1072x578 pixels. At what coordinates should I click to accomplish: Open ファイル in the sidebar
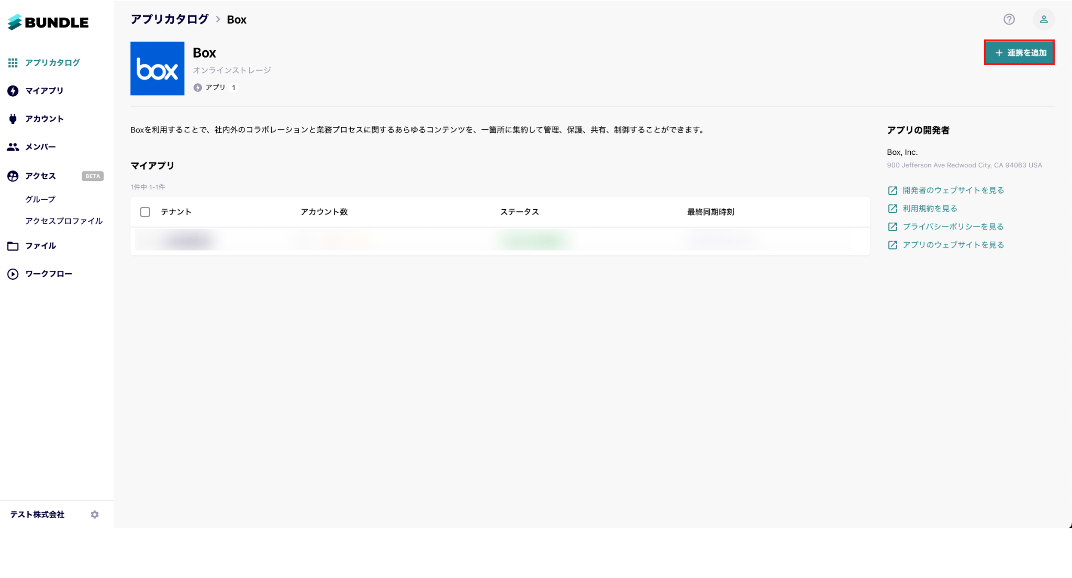[41, 246]
